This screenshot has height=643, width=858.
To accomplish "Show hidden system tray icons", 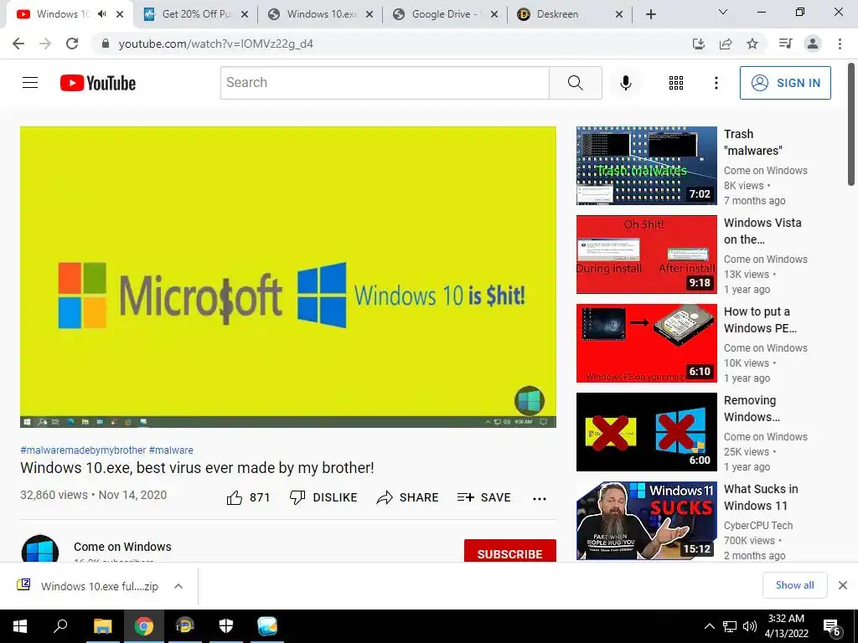I will [709, 626].
